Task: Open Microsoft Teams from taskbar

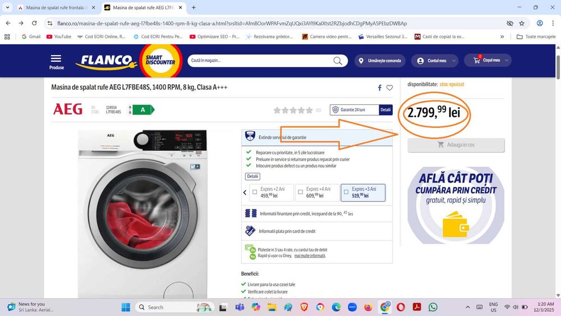Action: click(240, 307)
